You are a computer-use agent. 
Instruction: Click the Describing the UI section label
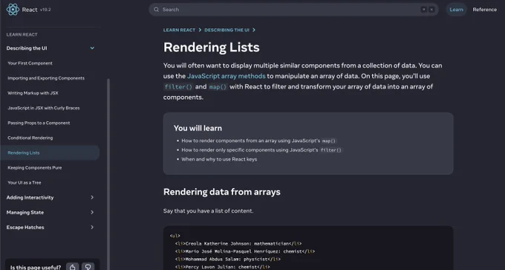point(27,48)
